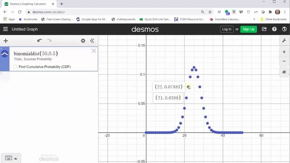The image size is (290, 163).
Task: Open language globe menu
Action: tap(284, 29)
